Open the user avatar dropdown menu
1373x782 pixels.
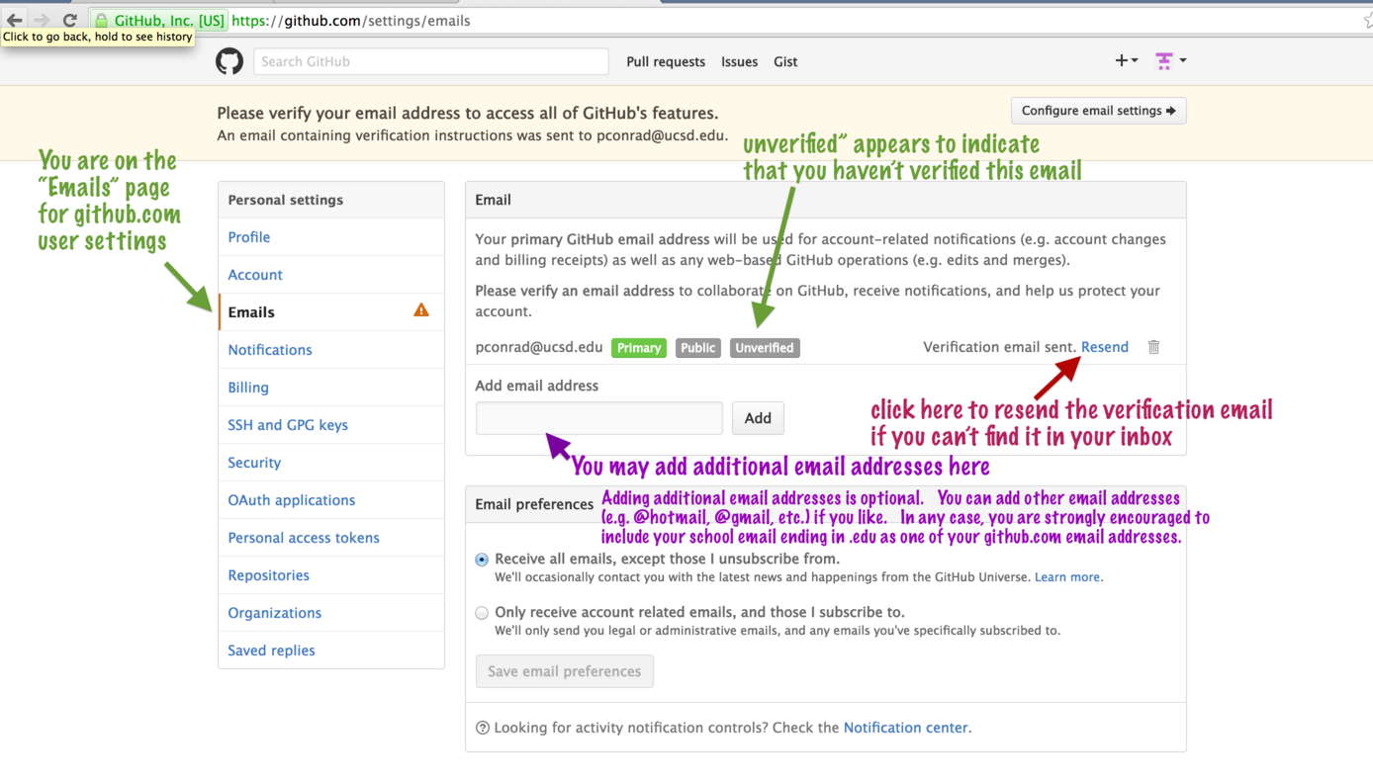[x=1170, y=60]
